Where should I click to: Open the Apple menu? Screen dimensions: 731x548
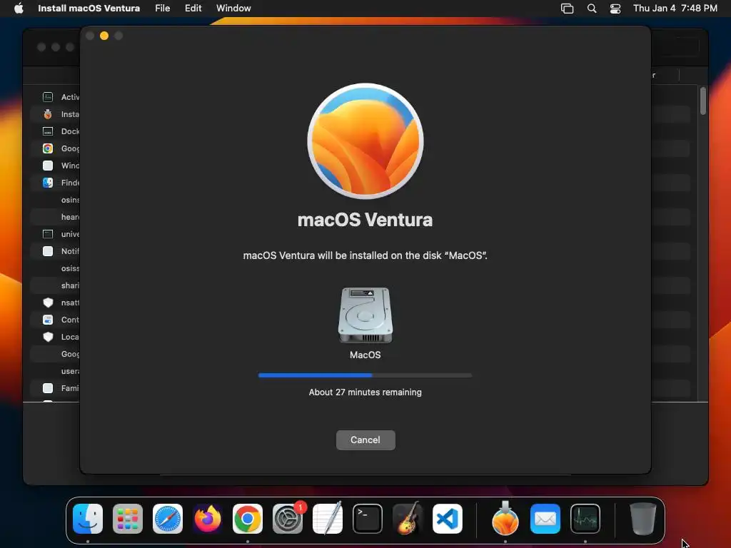coord(19,9)
